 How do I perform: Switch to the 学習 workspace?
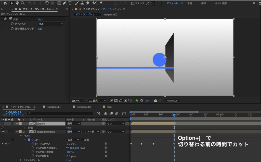[x=190, y=3]
